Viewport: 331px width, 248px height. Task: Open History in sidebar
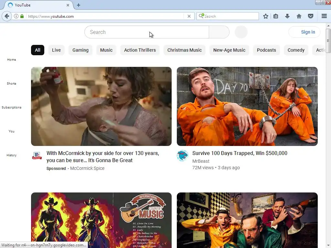[x=11, y=155]
